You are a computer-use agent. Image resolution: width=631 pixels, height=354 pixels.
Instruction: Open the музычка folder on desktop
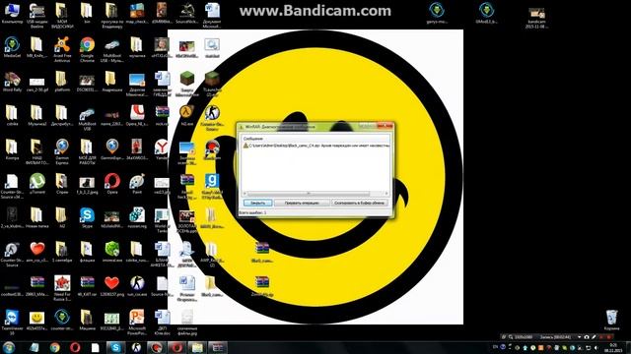point(137,47)
